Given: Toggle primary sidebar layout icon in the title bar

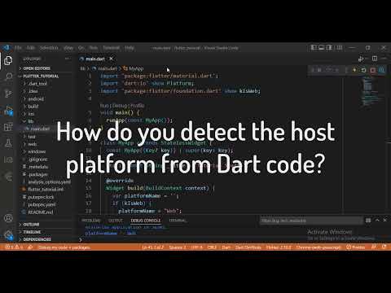Looking at the screenshot, I should click(314, 48).
